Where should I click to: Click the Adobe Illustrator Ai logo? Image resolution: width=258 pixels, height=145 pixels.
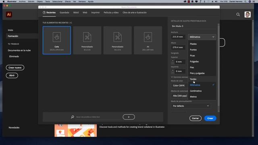(9, 14)
